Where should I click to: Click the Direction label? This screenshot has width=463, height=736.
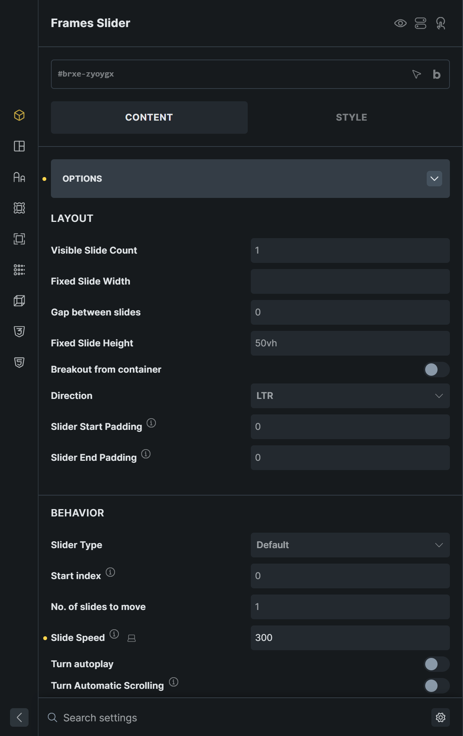click(72, 396)
